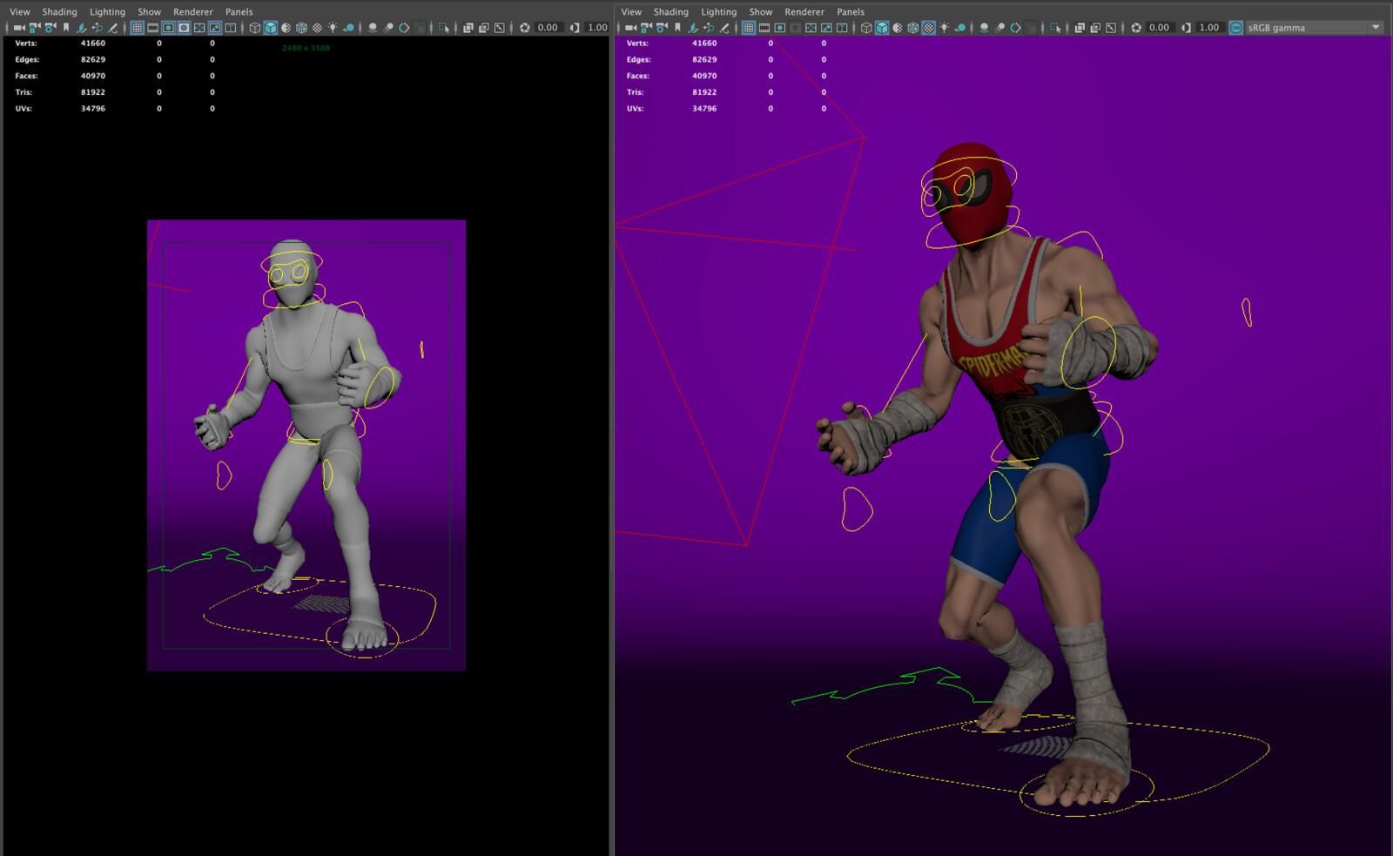
Task: Click X-Ray icon in left panel toolbar
Action: [x=468, y=28]
